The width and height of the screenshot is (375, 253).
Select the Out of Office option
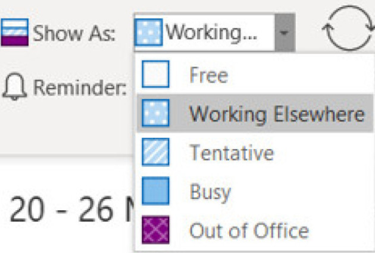(x=249, y=230)
